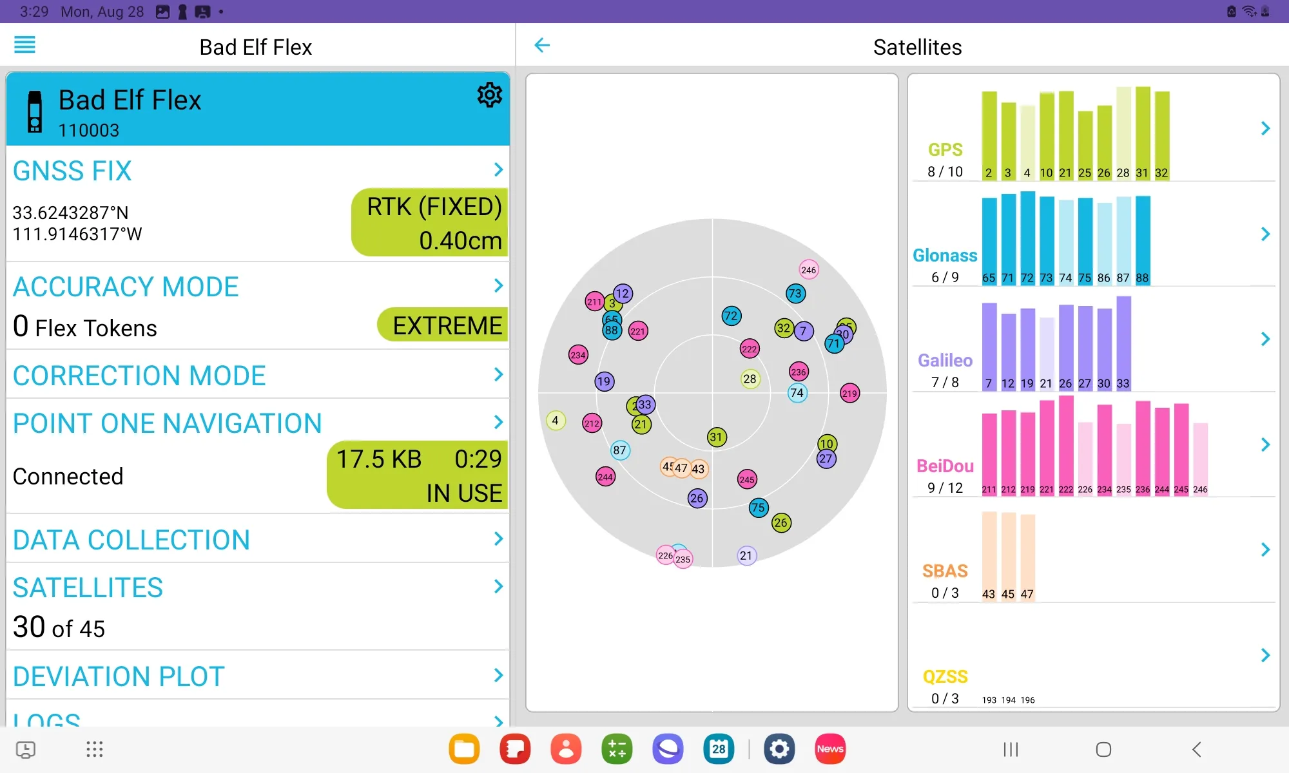
Task: Expand the DEVIATION PLOT section
Action: (x=498, y=676)
